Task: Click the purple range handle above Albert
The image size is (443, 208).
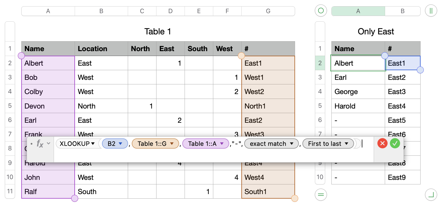Action: coord(21,56)
